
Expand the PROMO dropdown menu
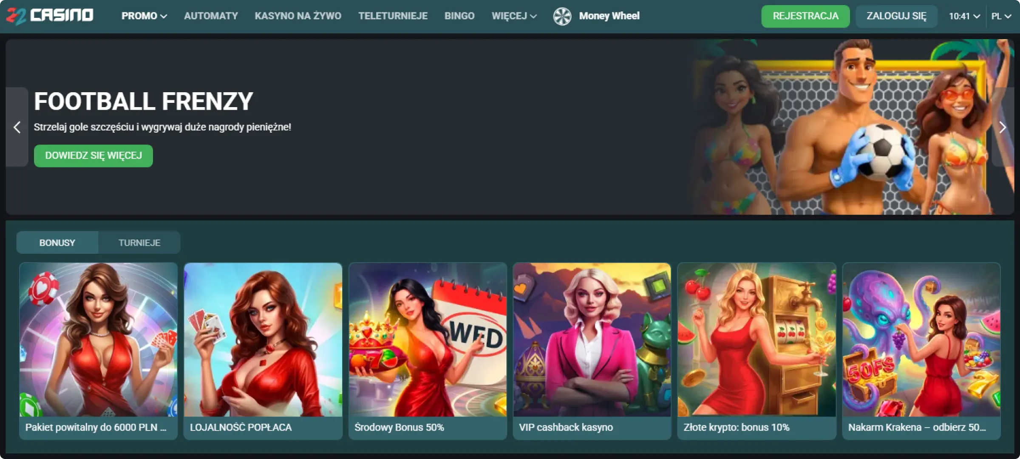(x=144, y=16)
